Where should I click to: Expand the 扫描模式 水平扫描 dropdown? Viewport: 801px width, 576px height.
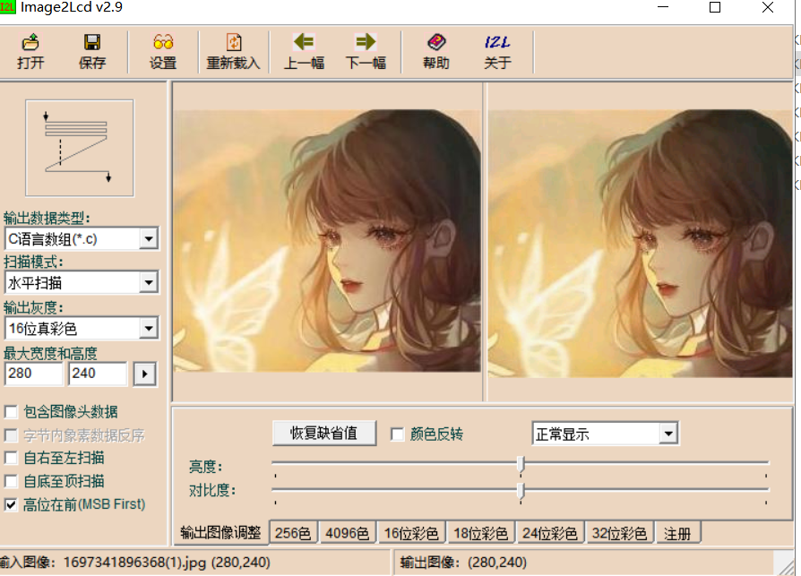point(148,282)
